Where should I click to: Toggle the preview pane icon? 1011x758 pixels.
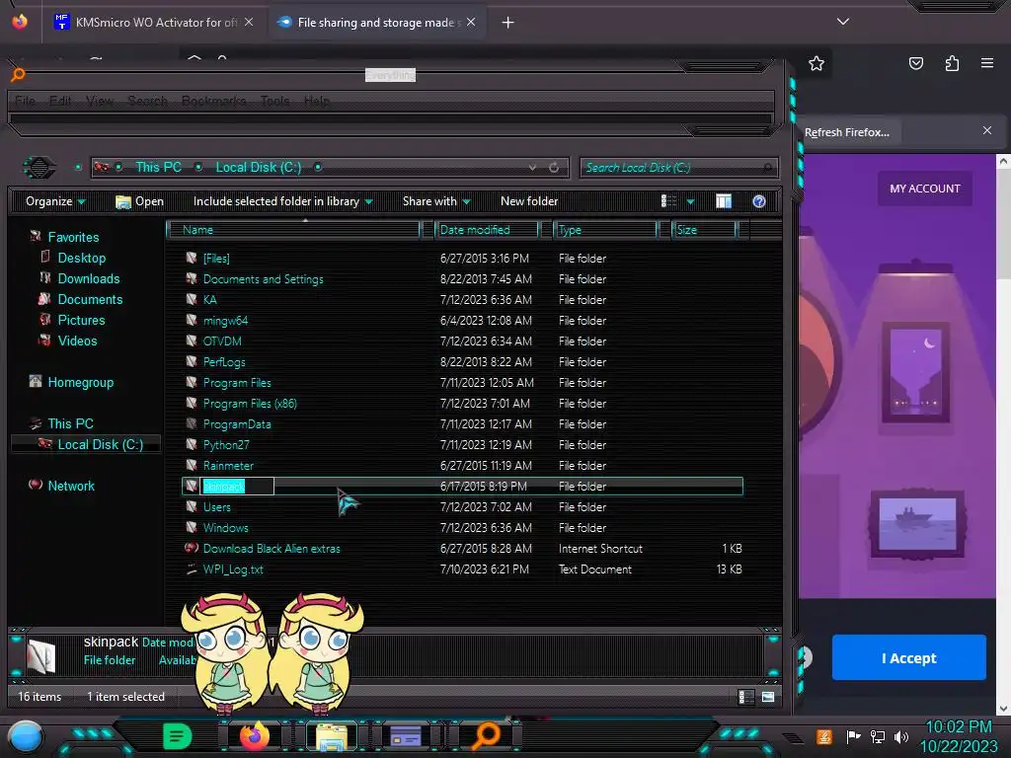(724, 201)
